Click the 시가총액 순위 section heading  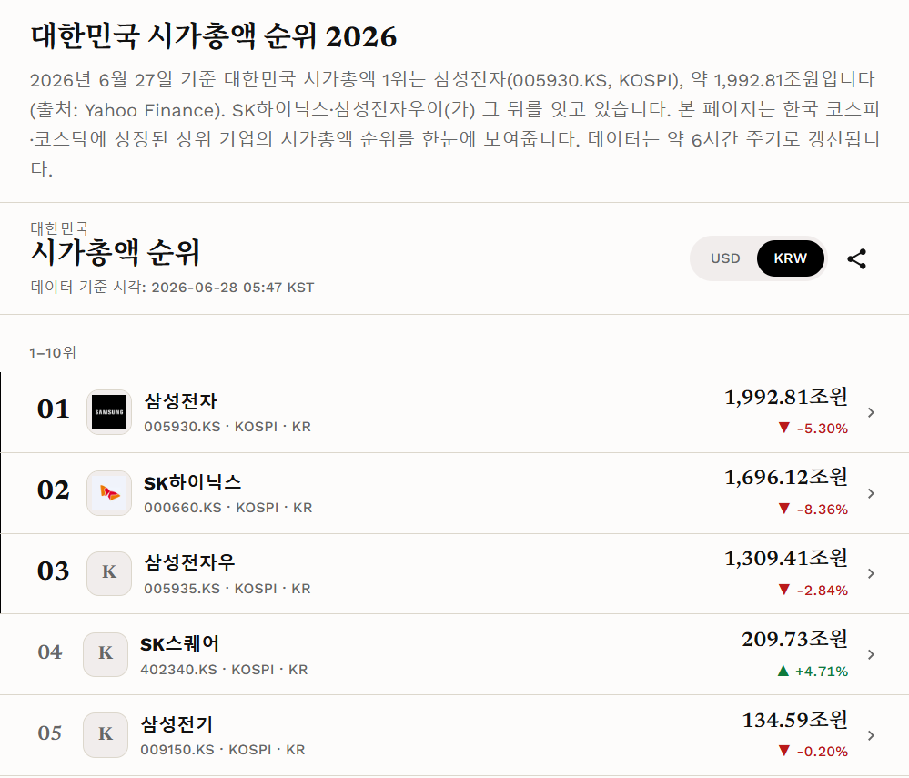pyautogui.click(x=116, y=253)
